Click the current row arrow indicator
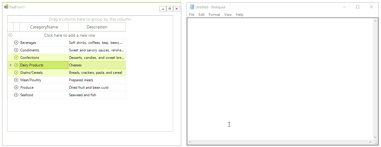381x147 pixels. click(11, 65)
